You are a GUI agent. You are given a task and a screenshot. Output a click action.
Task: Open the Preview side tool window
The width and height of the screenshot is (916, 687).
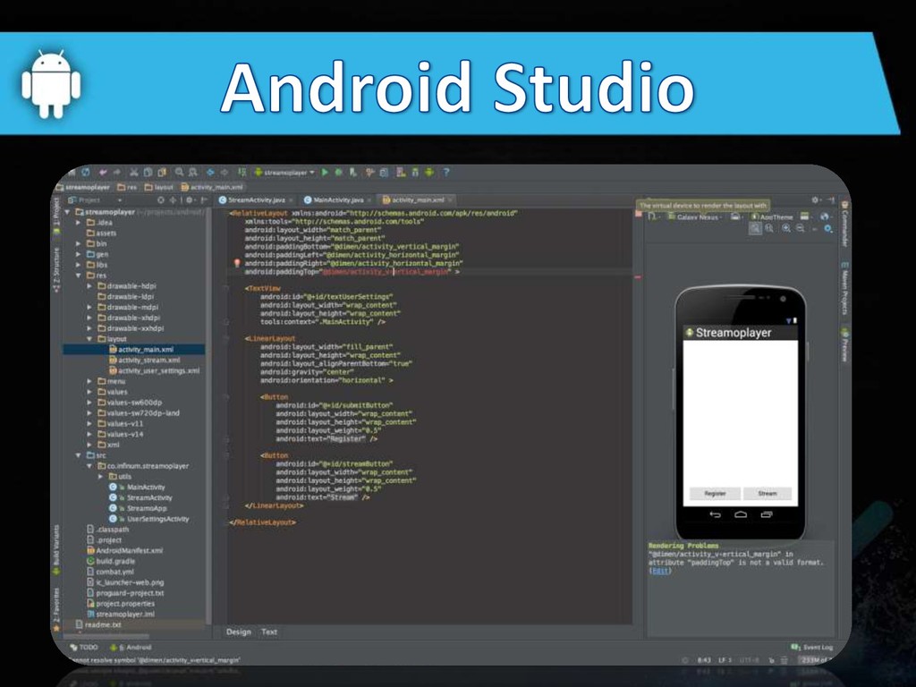[x=844, y=344]
